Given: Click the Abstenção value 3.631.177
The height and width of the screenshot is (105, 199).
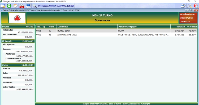Looking at the screenshot, I should (x=25, y=56).
